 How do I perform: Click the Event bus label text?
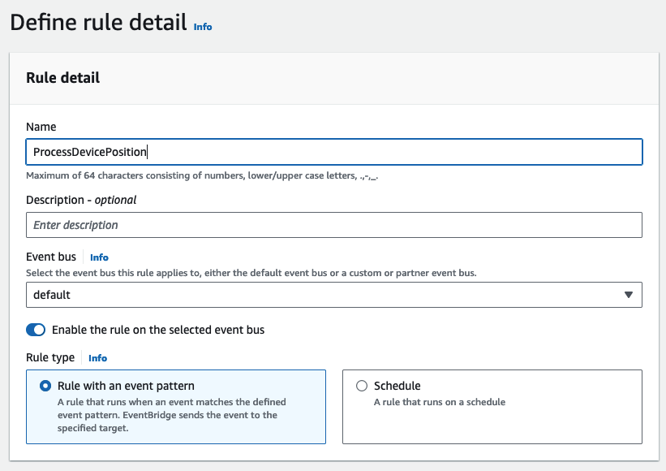51,257
